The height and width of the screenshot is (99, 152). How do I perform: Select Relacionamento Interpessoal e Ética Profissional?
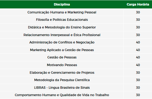(62, 35)
